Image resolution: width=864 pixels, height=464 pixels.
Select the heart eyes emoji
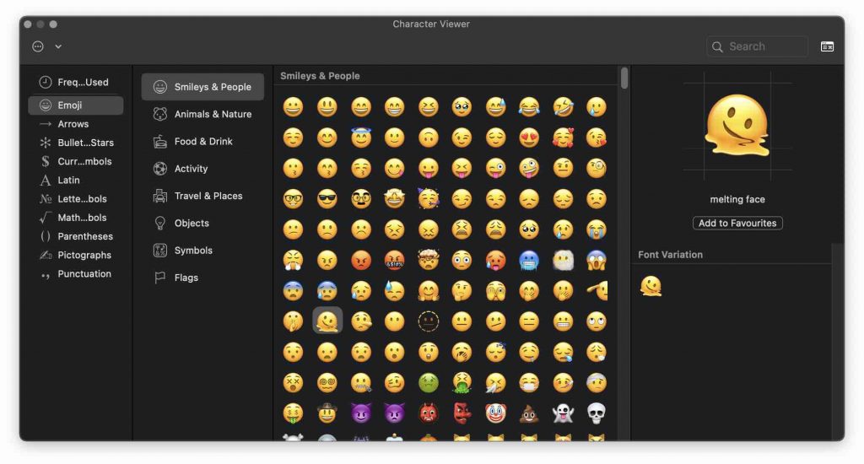pos(529,138)
